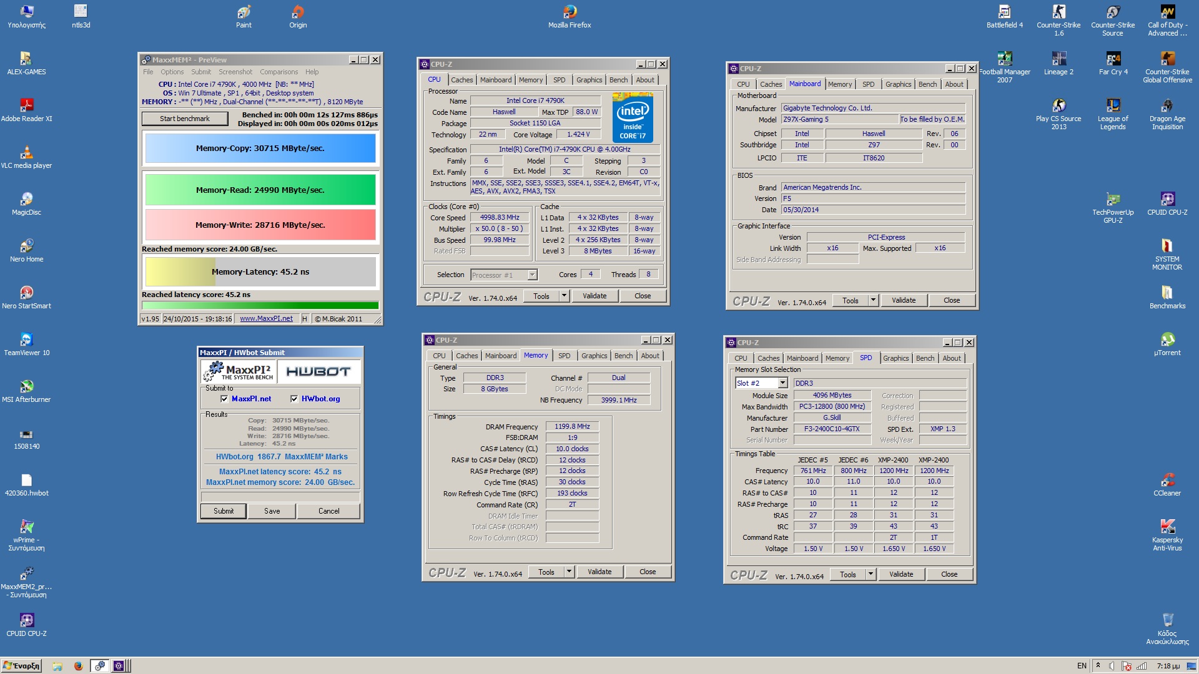Click Submit in HWbot Submit dialog
The height and width of the screenshot is (674, 1199).
coord(224,511)
